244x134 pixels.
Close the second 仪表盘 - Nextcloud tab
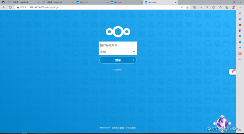[x=73, y=2]
